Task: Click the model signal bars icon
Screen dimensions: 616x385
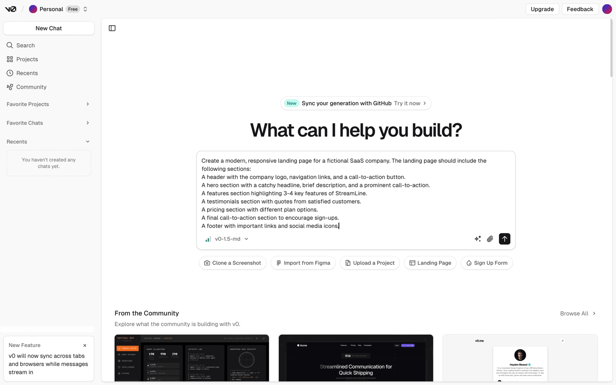Action: click(208, 239)
